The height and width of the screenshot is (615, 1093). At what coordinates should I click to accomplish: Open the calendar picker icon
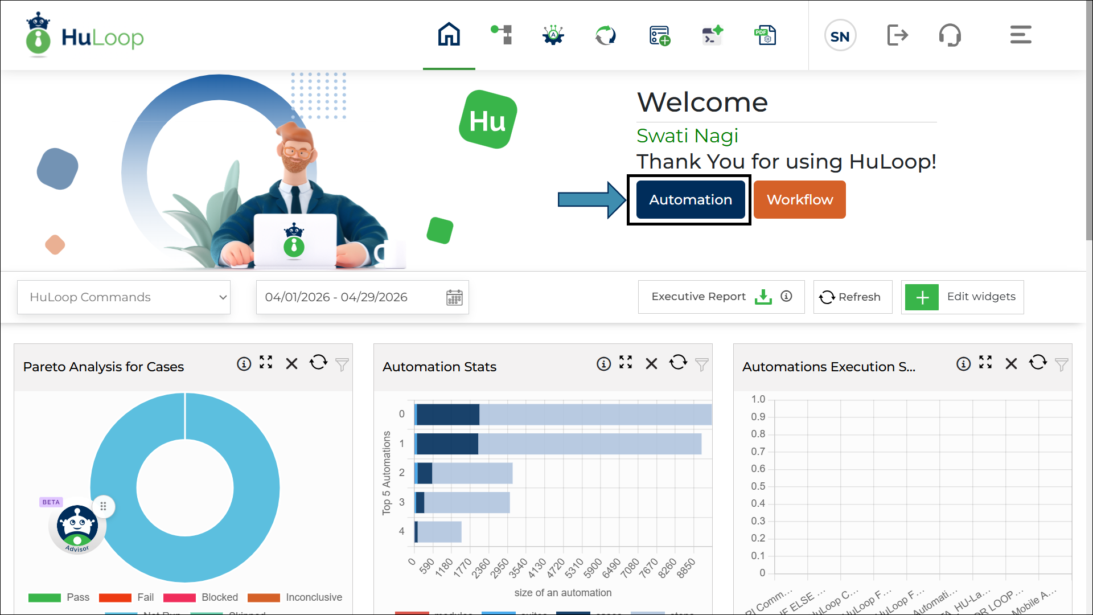[454, 297]
